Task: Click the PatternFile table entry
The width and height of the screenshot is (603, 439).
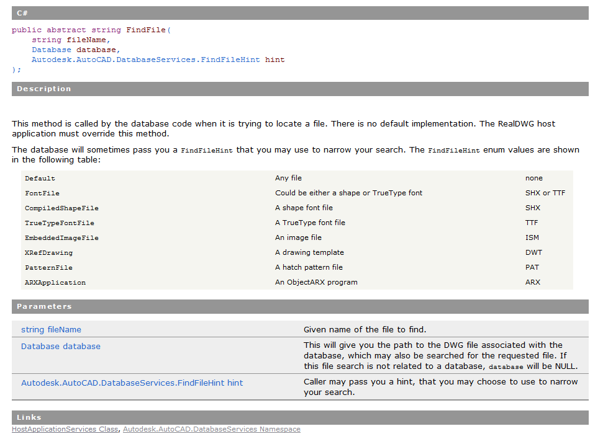Action: tap(48, 267)
